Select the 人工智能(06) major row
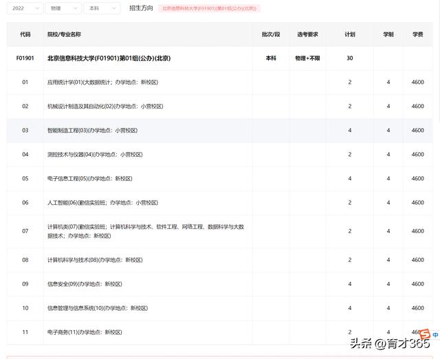This screenshot has width=440, height=359. coord(220,203)
